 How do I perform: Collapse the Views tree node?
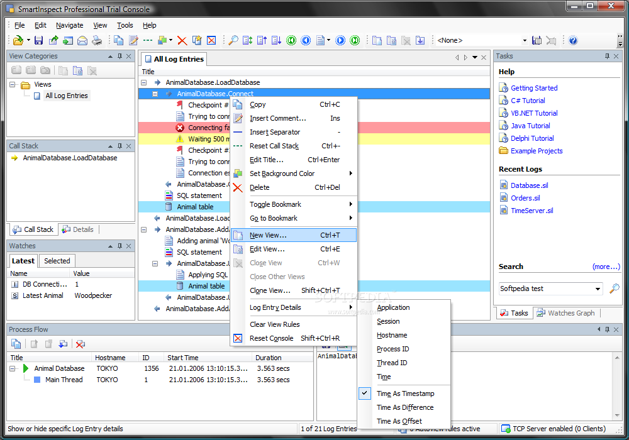tap(13, 85)
